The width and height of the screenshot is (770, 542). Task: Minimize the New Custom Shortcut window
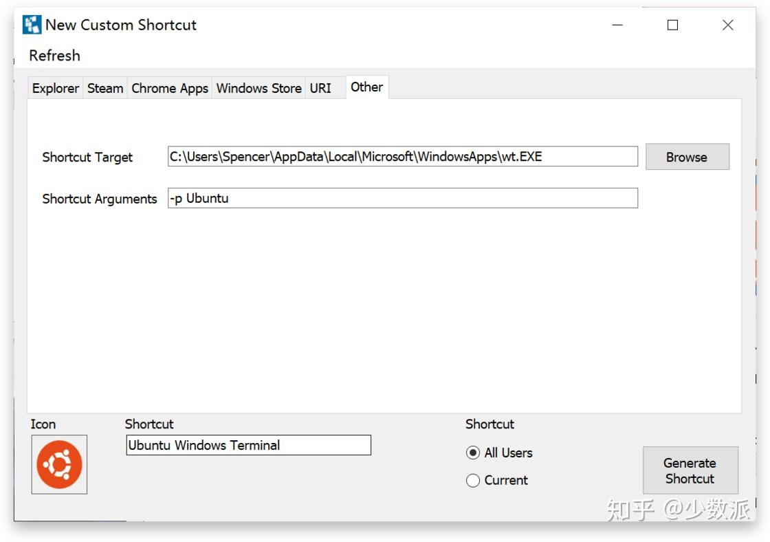[617, 25]
